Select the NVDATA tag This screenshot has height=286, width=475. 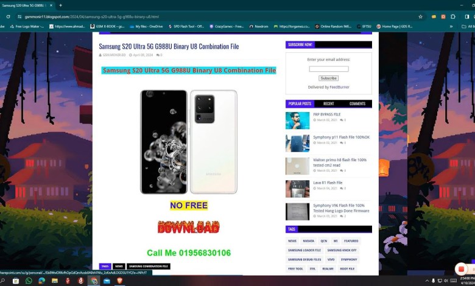[308, 241]
